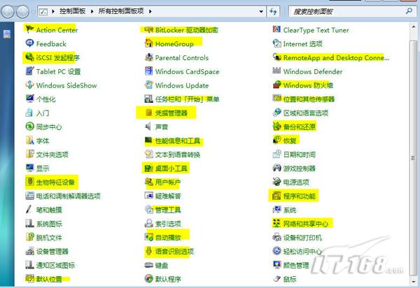Open the 电话和调制解调器选项 link
The image size is (420, 288).
coord(69,196)
